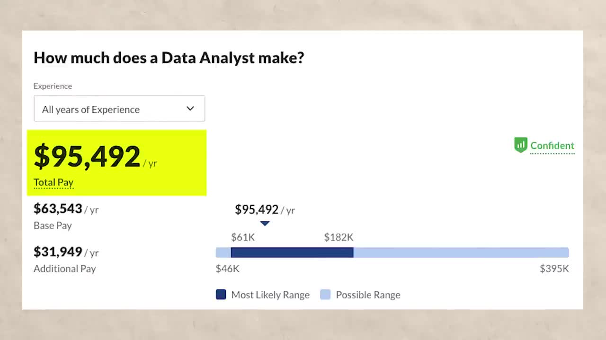Open the All years of Experience dropdown
606x340 pixels.
(x=119, y=109)
